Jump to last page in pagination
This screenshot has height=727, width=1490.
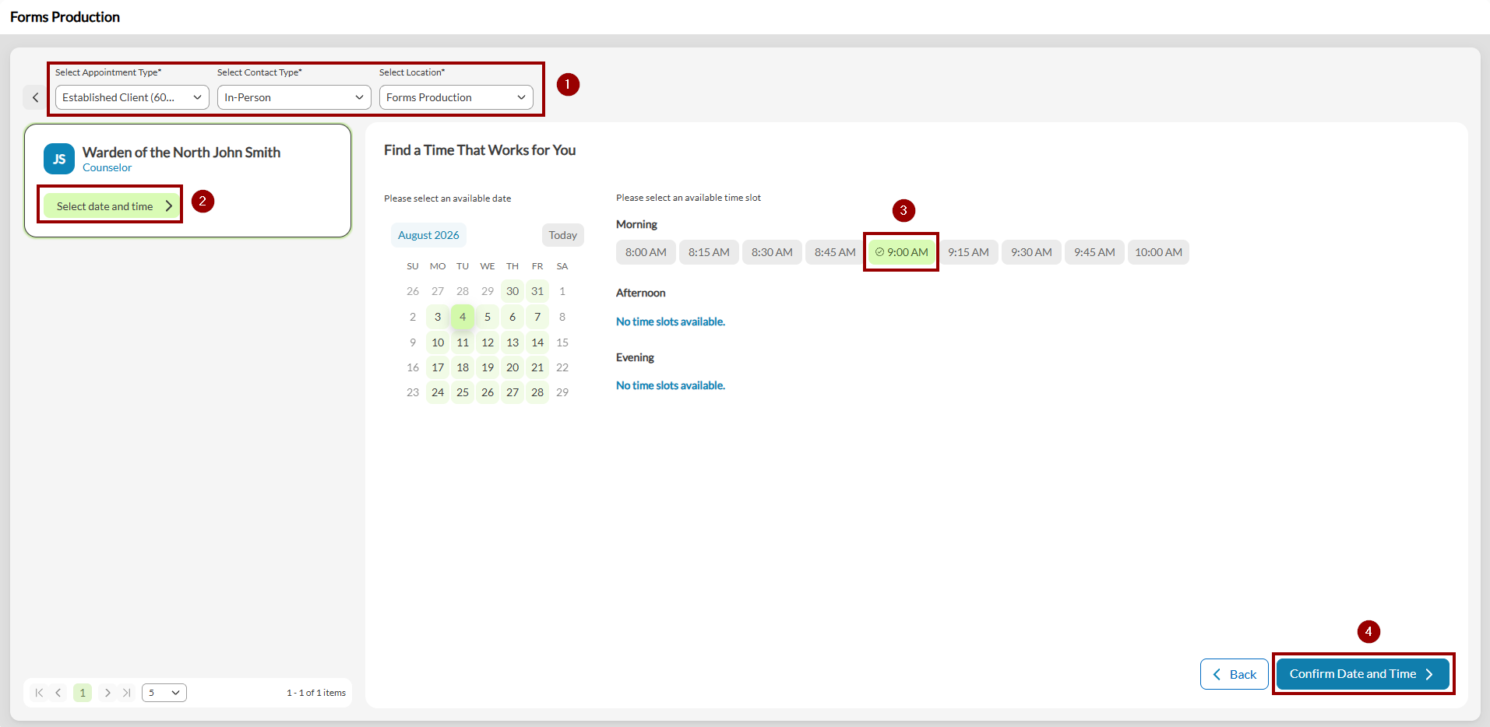tap(126, 693)
